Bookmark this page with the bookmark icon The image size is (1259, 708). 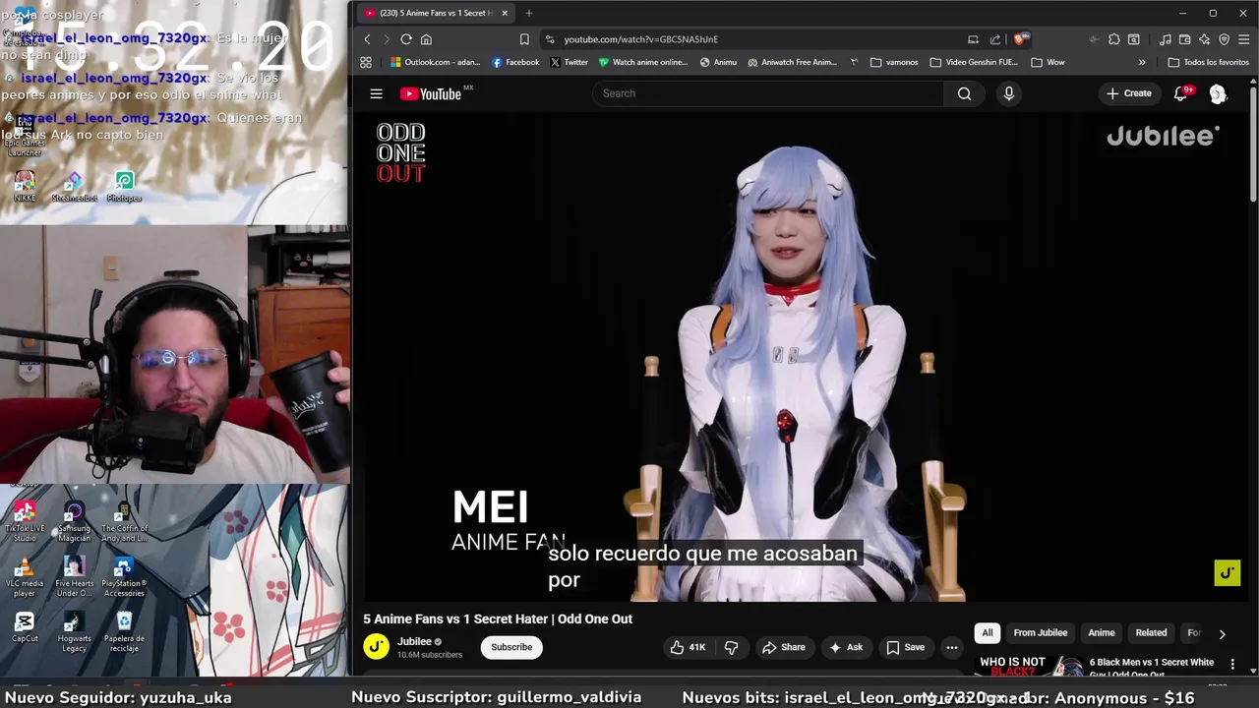click(x=524, y=39)
